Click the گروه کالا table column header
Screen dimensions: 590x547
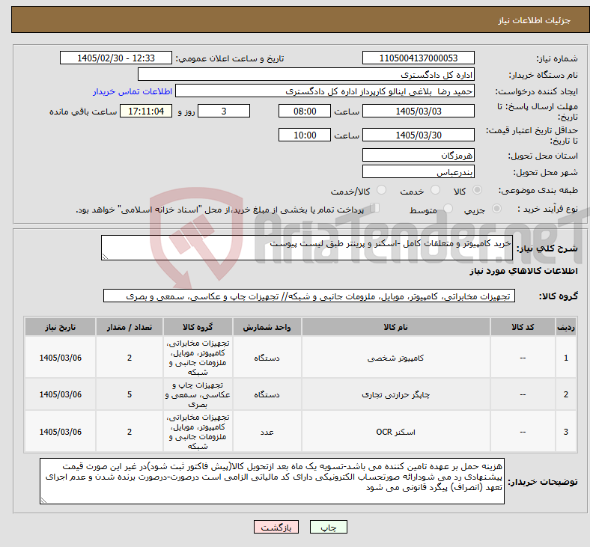click(198, 327)
